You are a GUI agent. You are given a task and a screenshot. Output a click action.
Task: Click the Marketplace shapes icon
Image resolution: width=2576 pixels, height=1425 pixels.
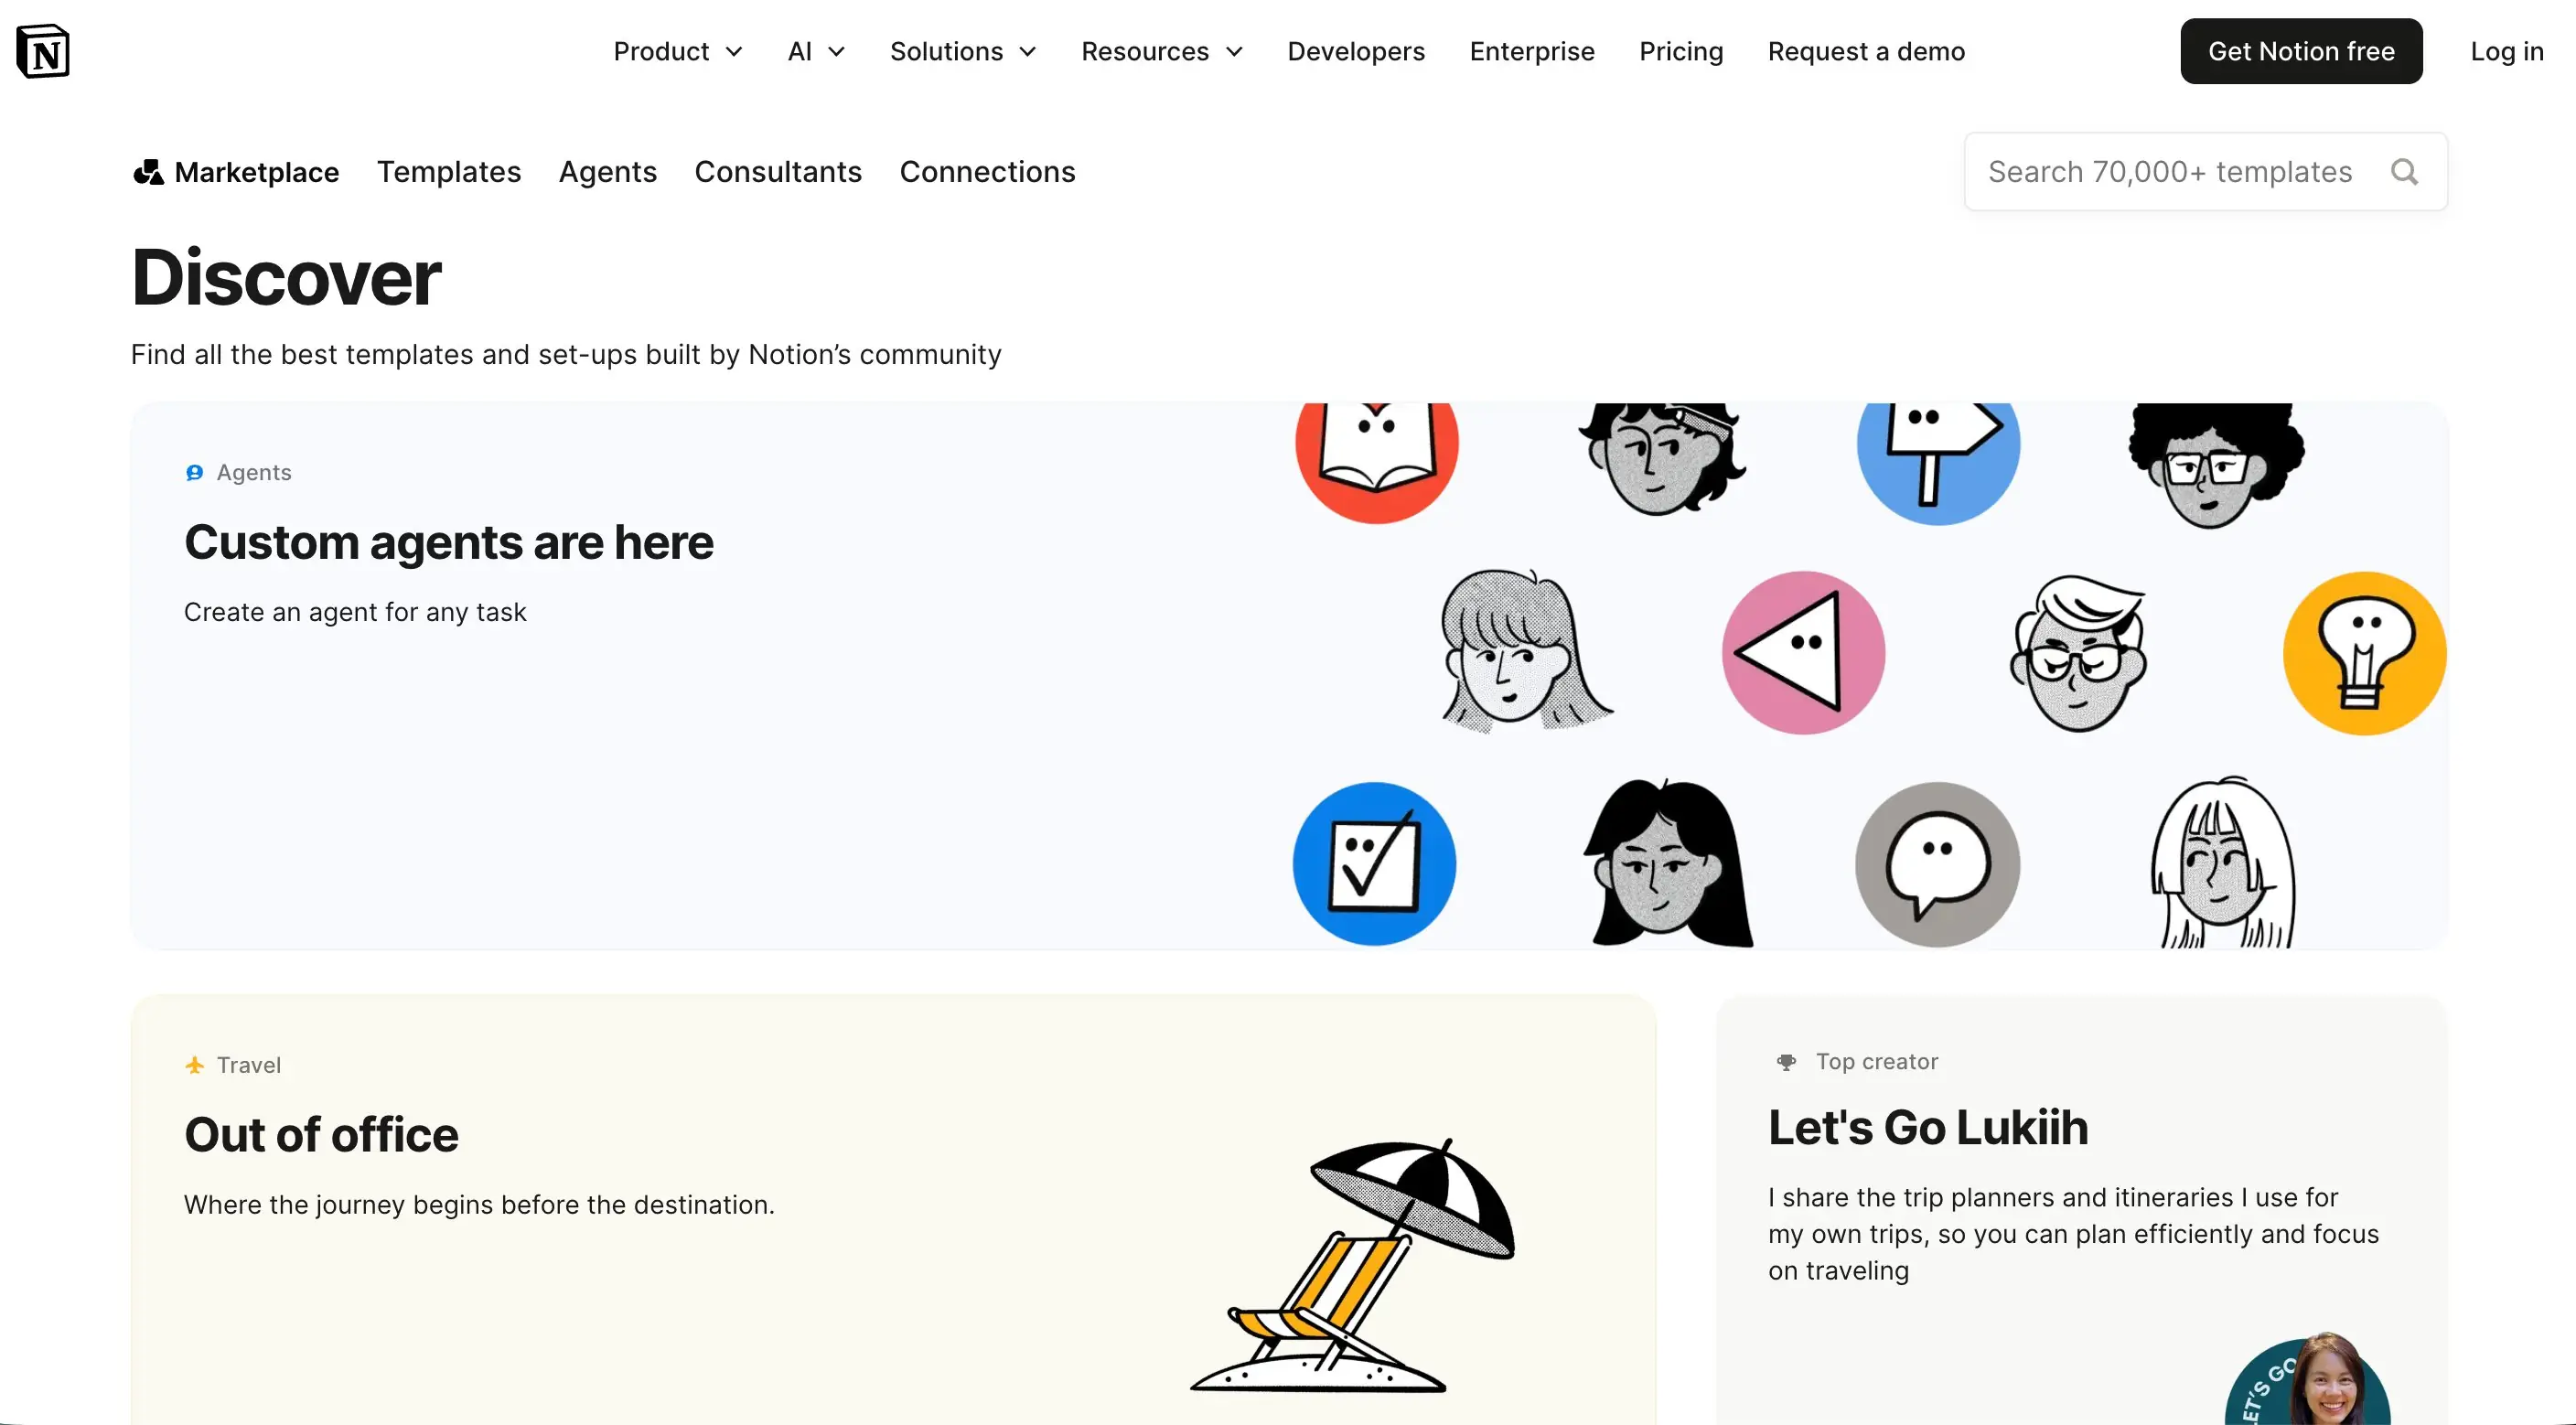(x=148, y=172)
